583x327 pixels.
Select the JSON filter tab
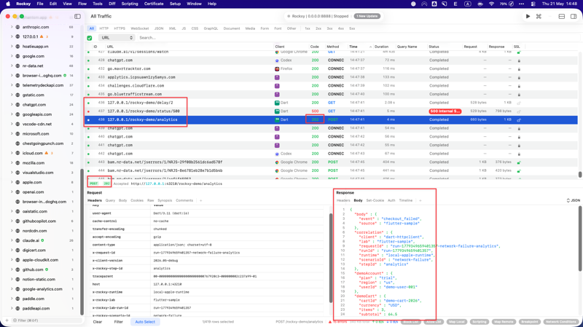point(159,28)
